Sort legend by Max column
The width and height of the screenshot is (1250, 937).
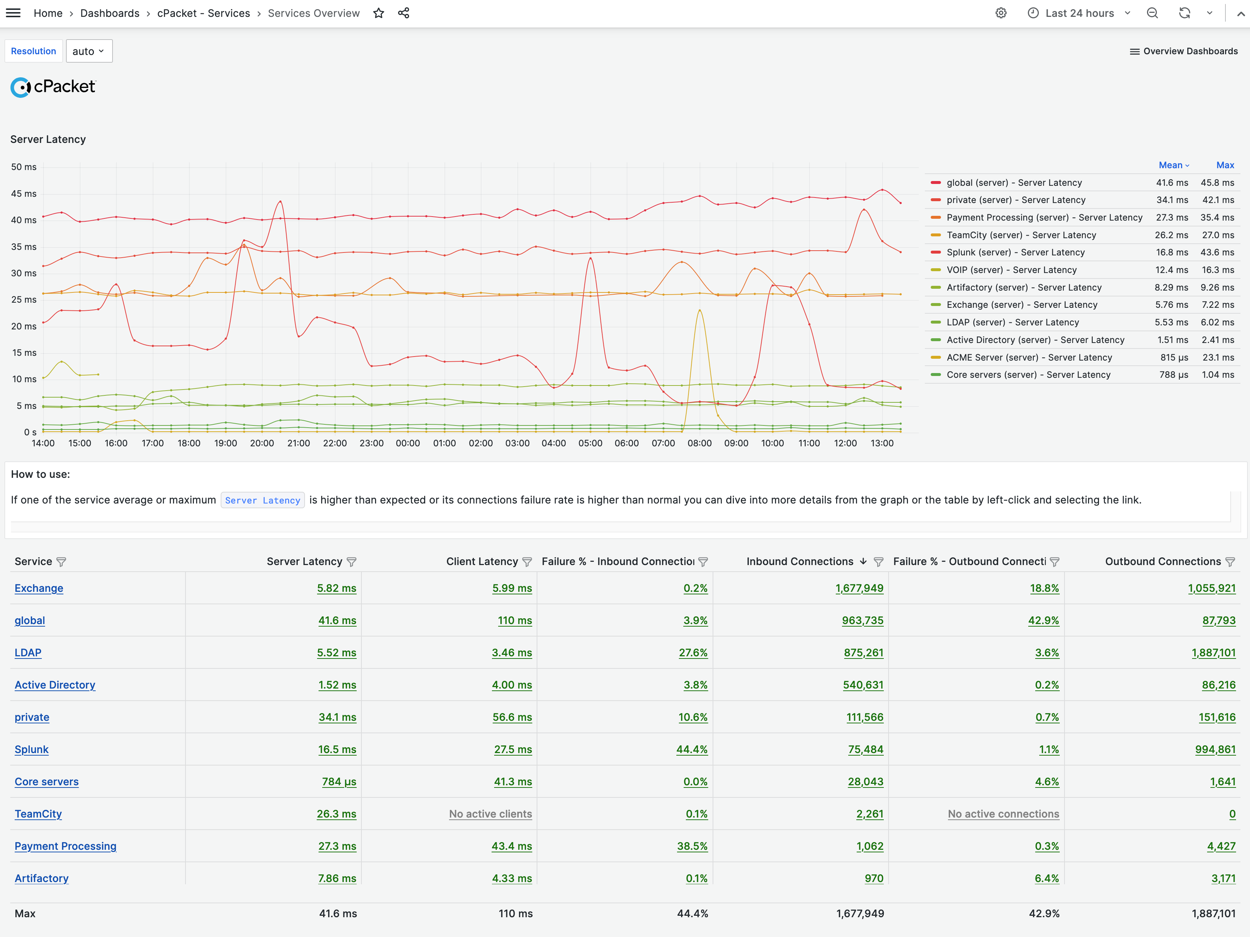[x=1225, y=166]
